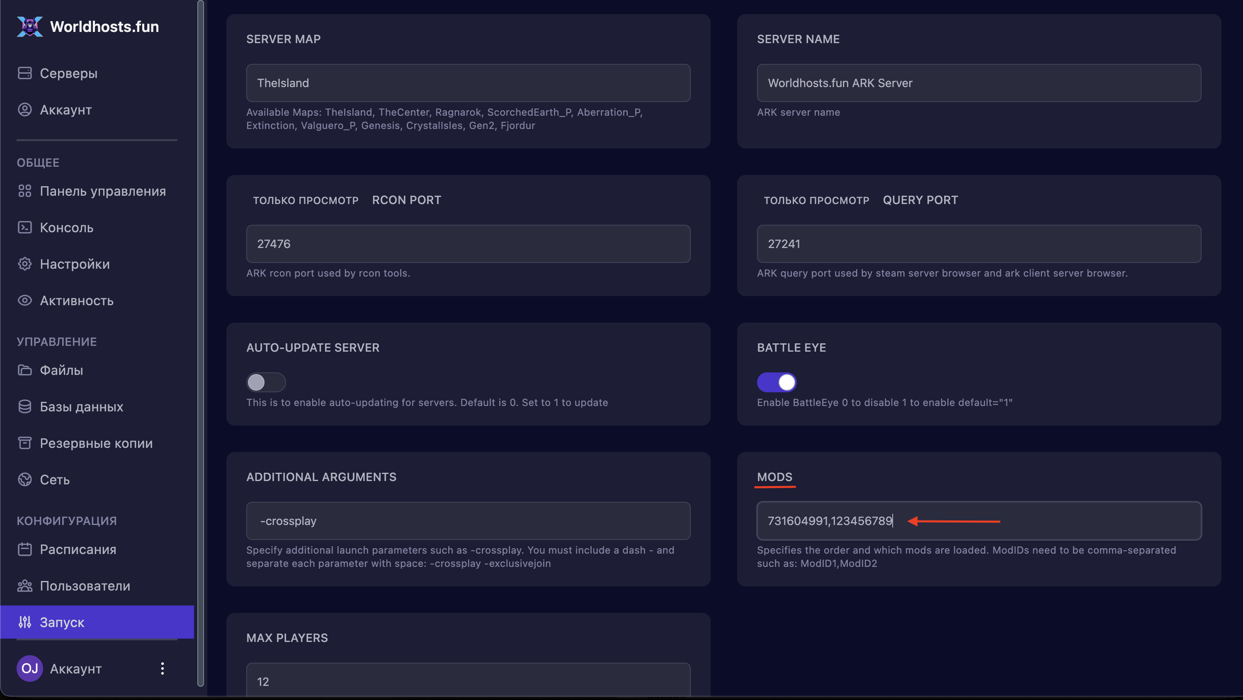Open account options three-dot menu
The width and height of the screenshot is (1243, 700).
tap(162, 668)
